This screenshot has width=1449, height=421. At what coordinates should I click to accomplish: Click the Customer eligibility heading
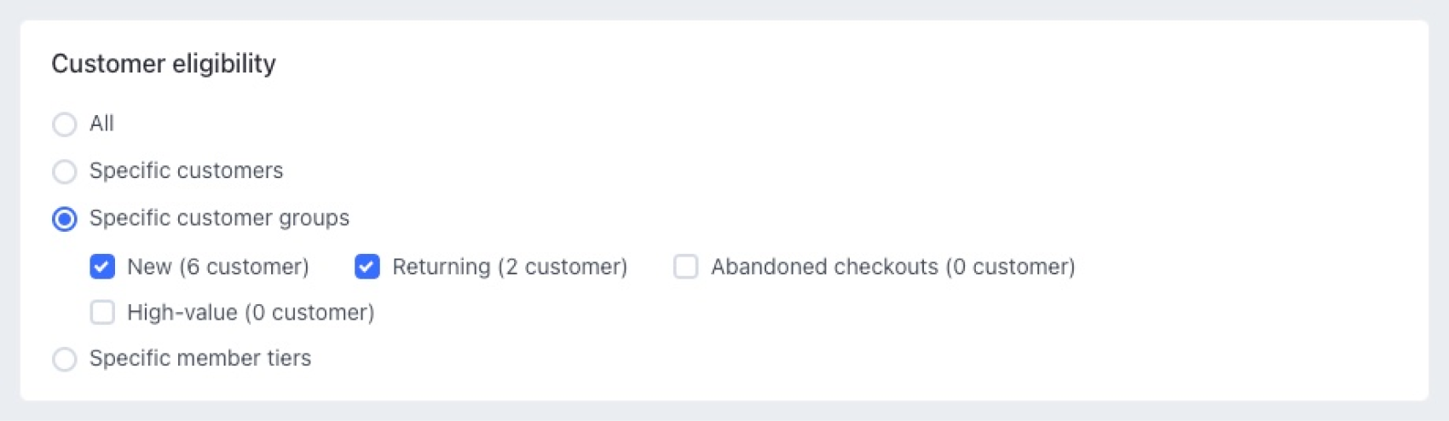(x=164, y=64)
